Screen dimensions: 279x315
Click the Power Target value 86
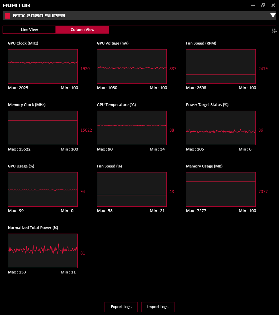click(261, 130)
